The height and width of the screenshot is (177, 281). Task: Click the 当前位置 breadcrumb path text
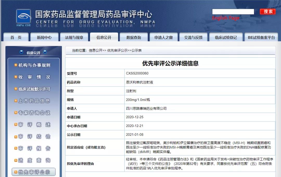[107, 50]
